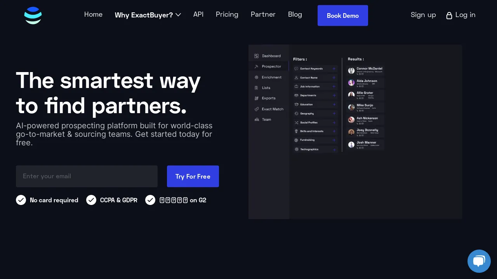Image resolution: width=497 pixels, height=279 pixels.
Task: Click the Contact Keywords speech bubble icon
Action: click(296, 69)
